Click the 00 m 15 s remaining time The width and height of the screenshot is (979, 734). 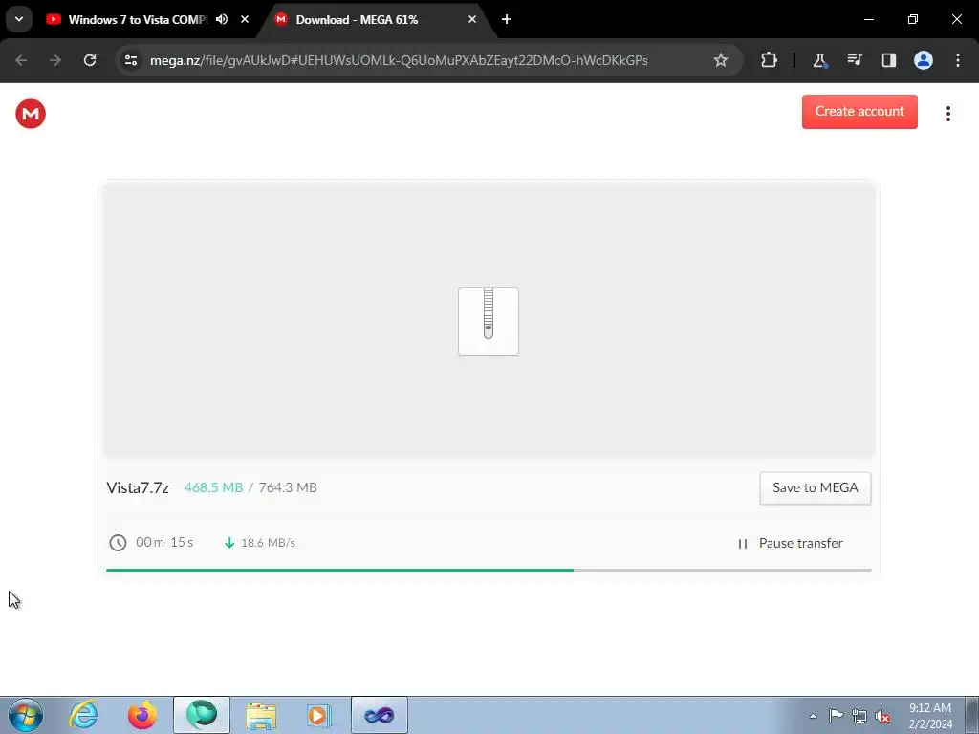(164, 543)
